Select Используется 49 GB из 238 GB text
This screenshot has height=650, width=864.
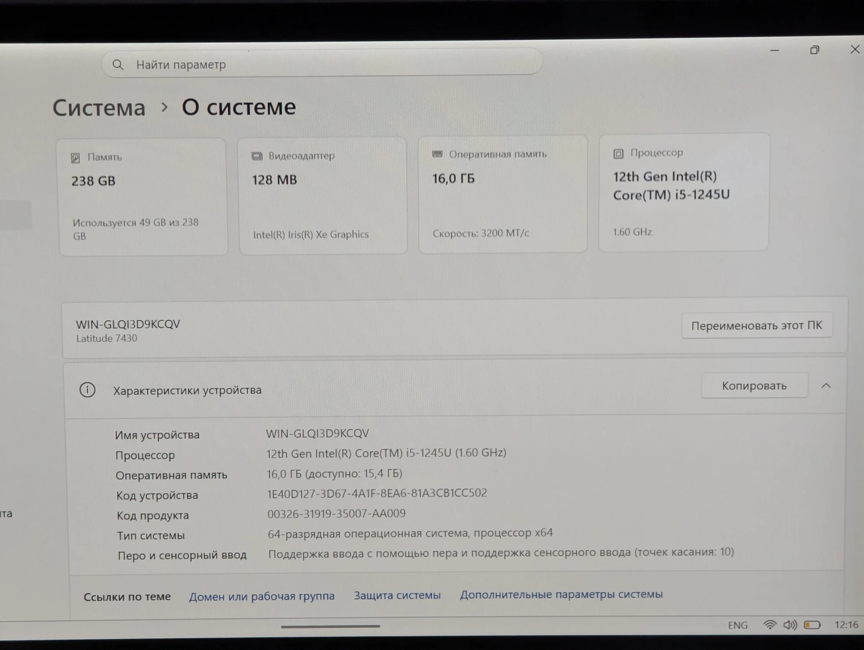point(136,229)
